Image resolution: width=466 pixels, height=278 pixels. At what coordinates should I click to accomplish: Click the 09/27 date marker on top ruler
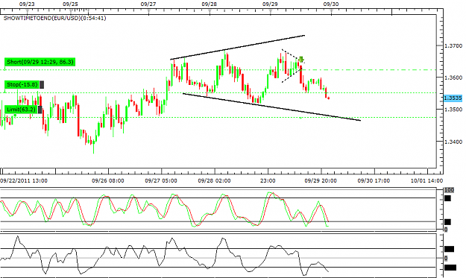(x=148, y=4)
